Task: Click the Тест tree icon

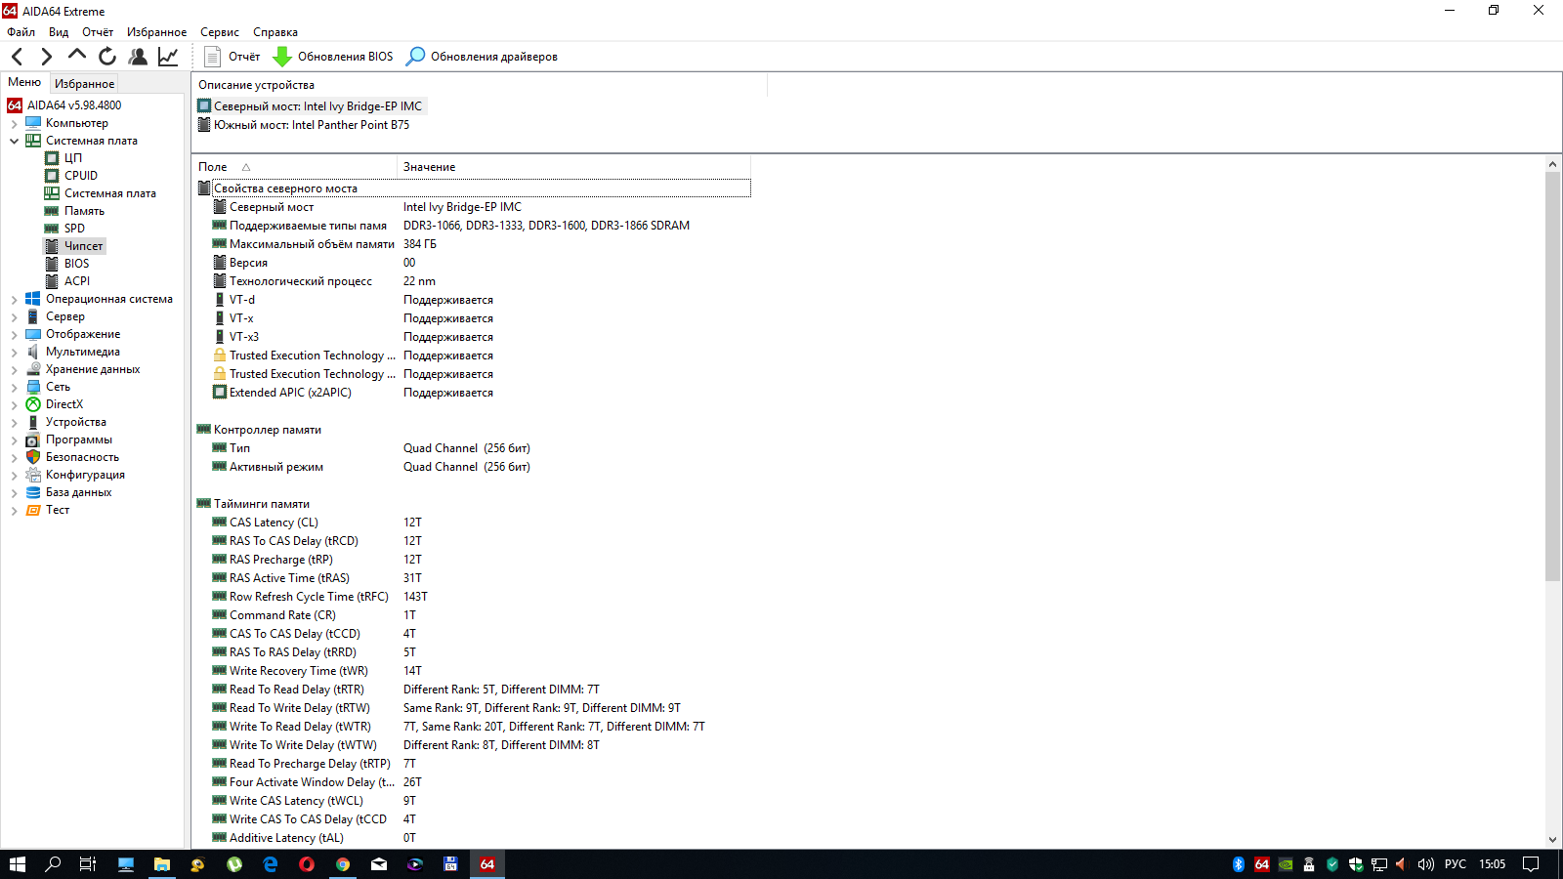Action: click(33, 510)
